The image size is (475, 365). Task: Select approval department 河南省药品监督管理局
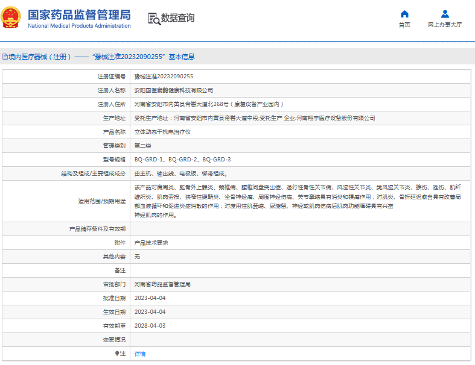pos(162,284)
